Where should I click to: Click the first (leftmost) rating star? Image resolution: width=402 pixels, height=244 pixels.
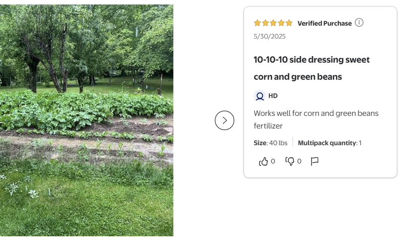[257, 23]
